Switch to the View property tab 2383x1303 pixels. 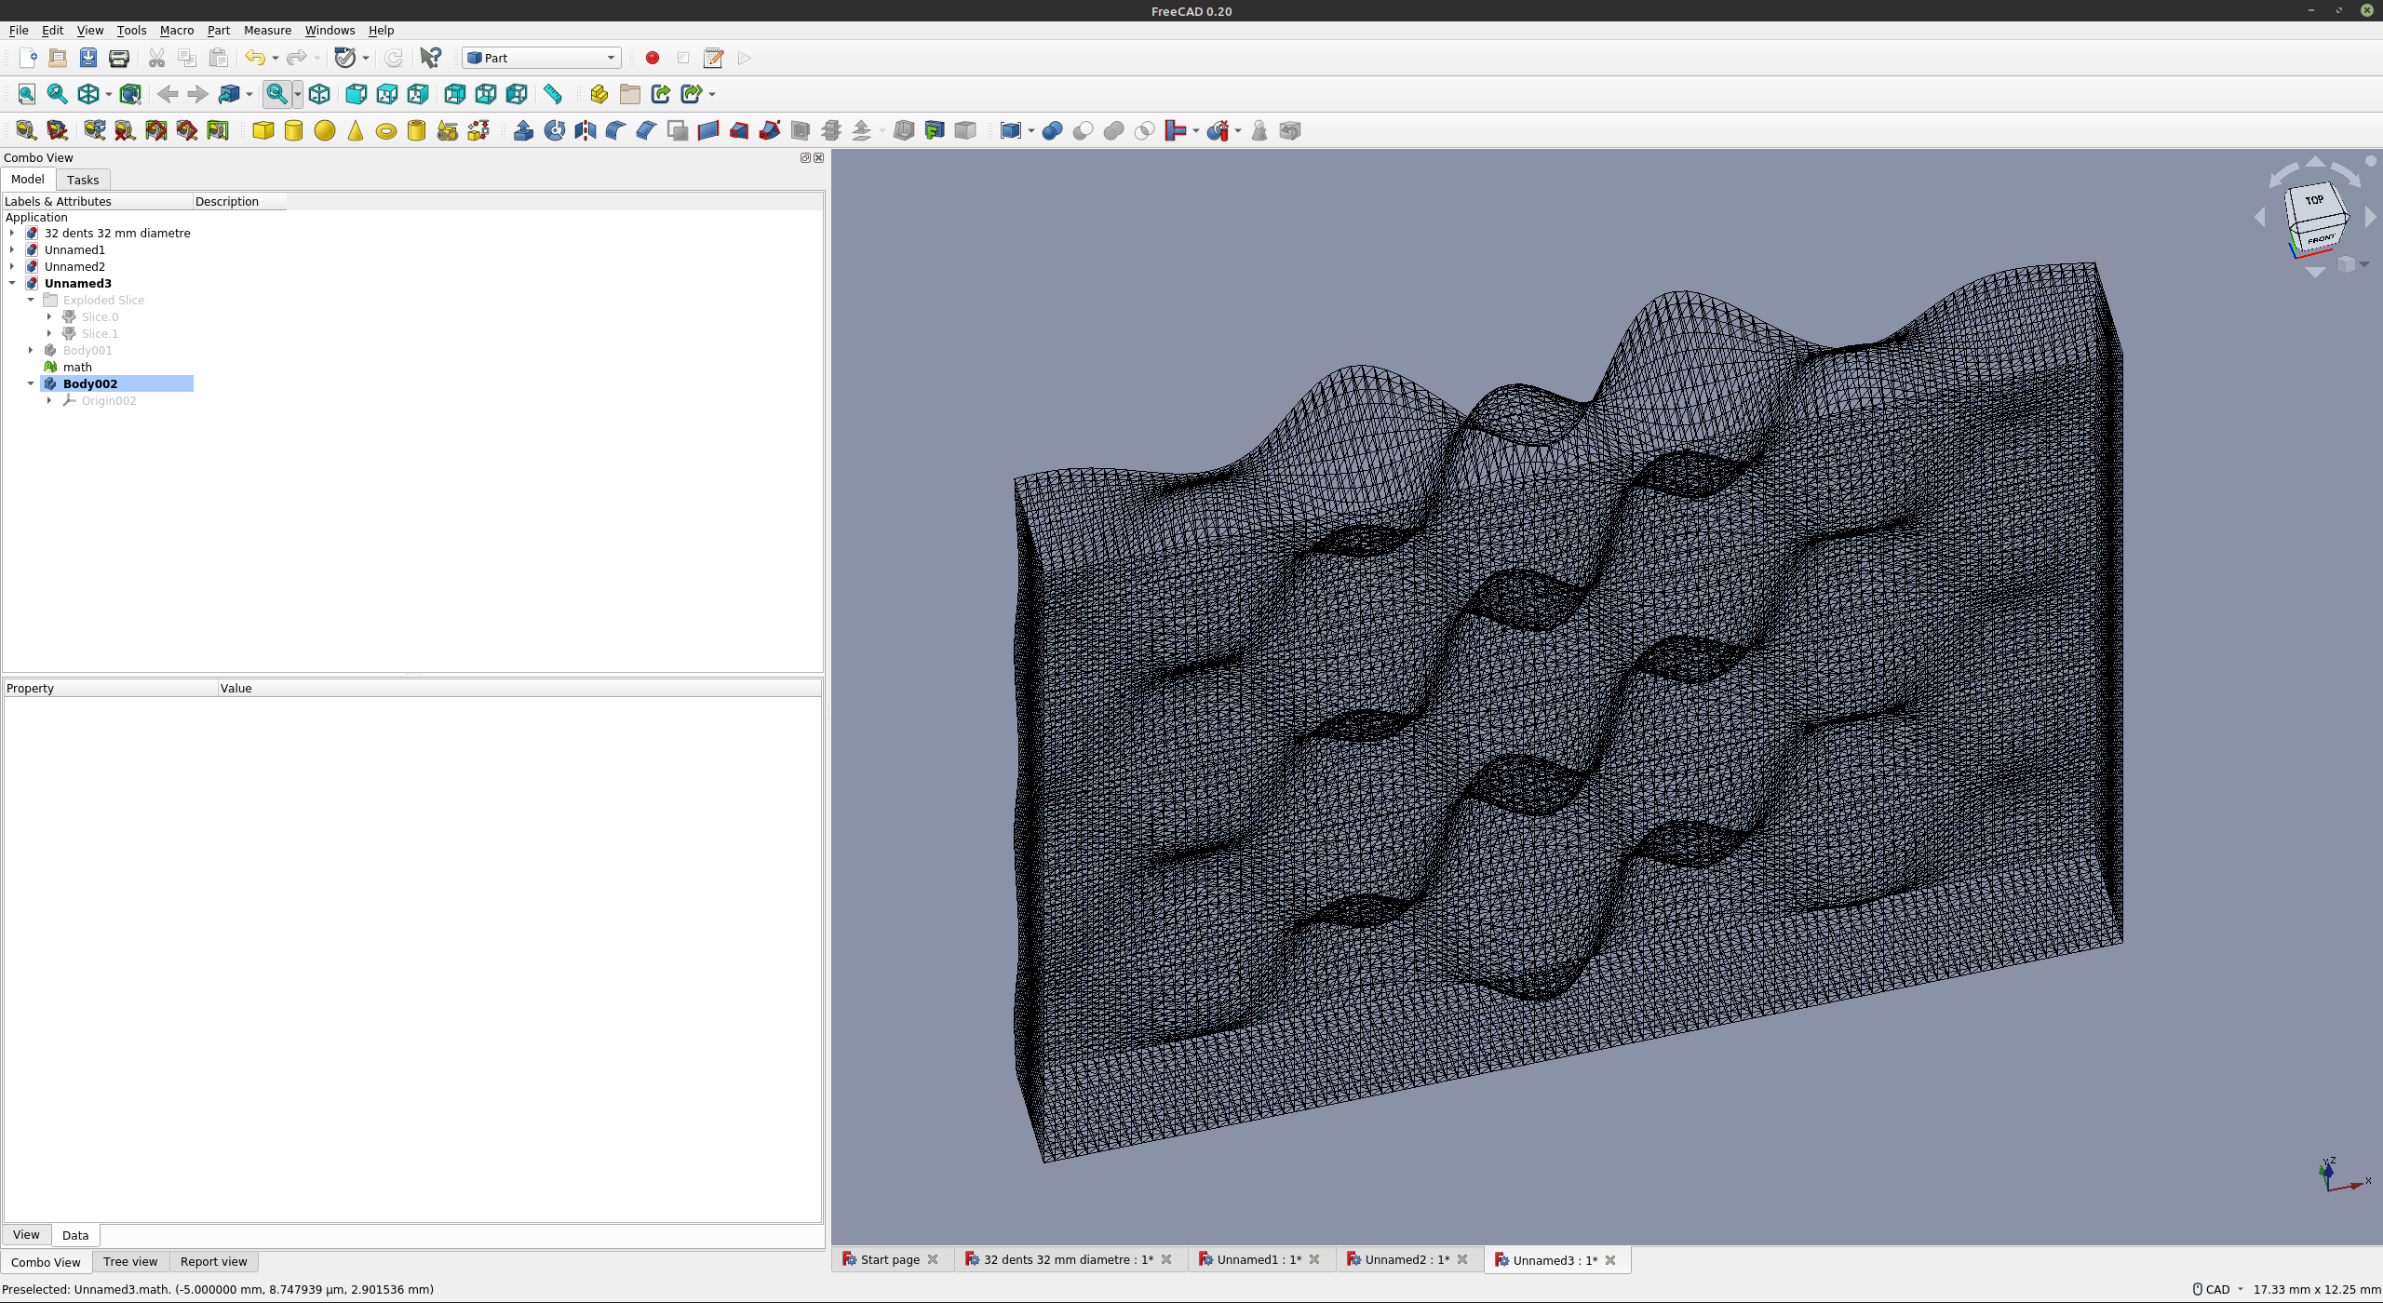pyautogui.click(x=26, y=1235)
